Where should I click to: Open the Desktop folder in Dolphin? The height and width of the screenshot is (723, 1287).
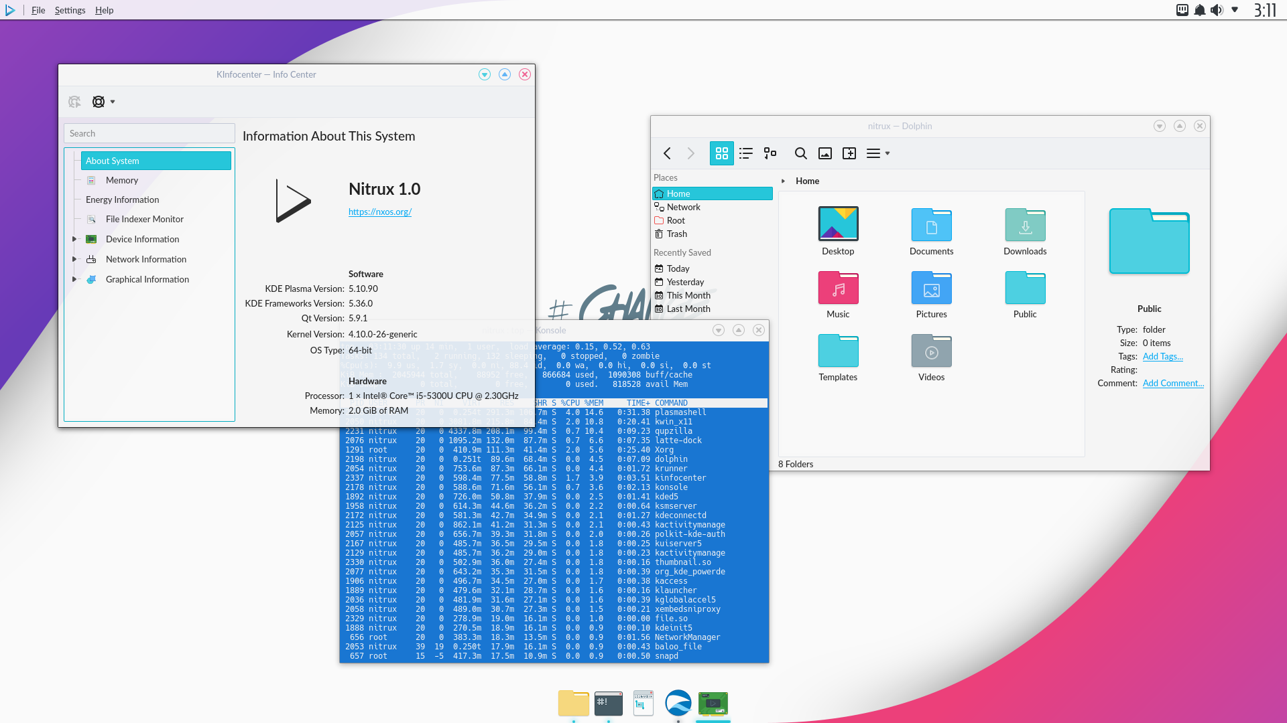pyautogui.click(x=838, y=231)
